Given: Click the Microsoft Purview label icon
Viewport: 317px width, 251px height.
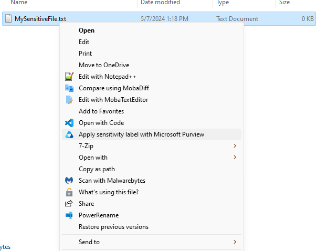Looking at the screenshot, I should [69, 134].
